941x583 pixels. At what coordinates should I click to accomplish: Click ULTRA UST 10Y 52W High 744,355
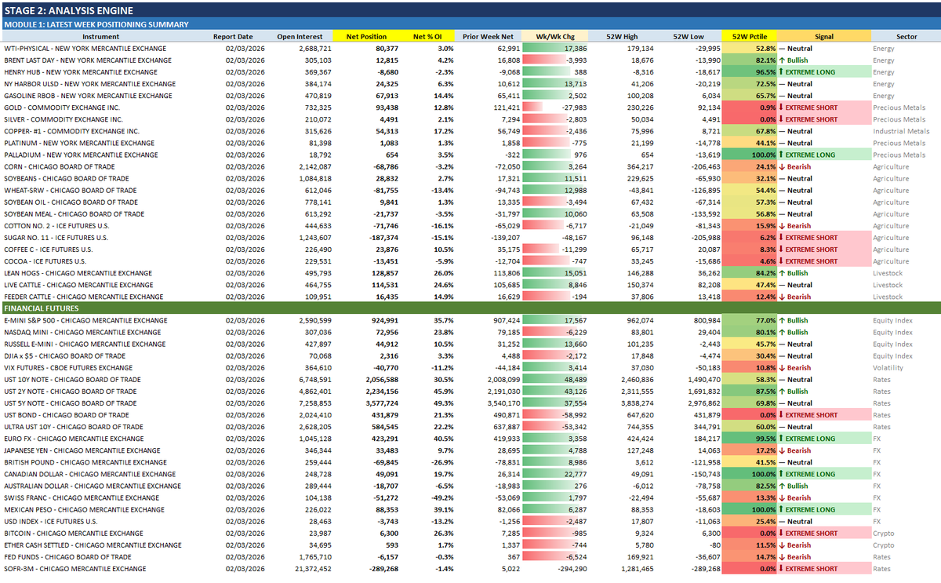pos(621,427)
